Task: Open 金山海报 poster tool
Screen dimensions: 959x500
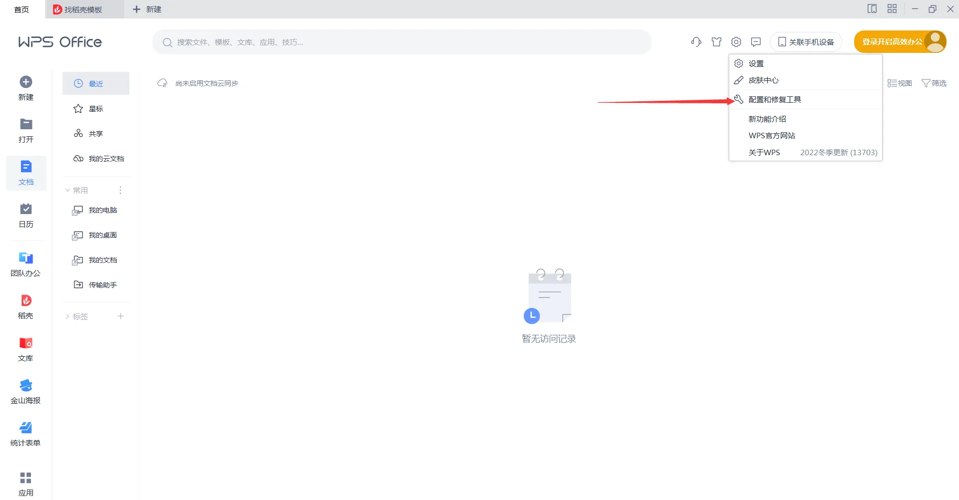Action: (26, 386)
